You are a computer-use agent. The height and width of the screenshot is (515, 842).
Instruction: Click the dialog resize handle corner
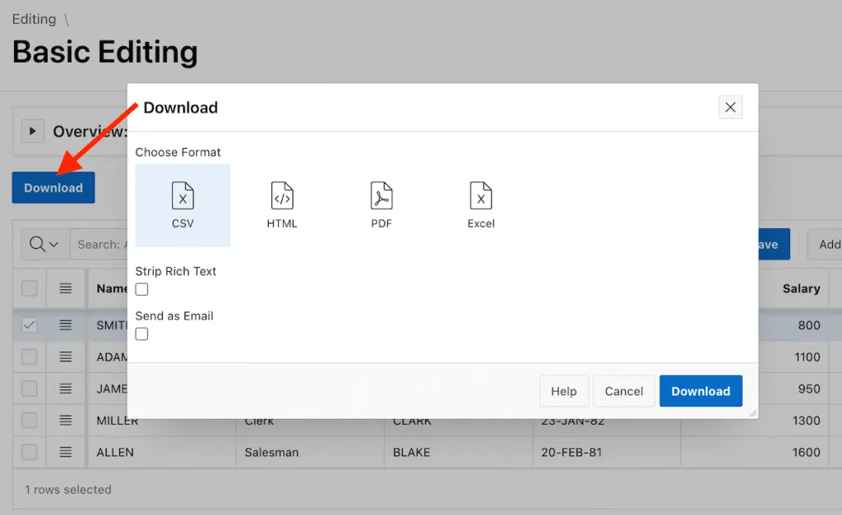point(753,413)
